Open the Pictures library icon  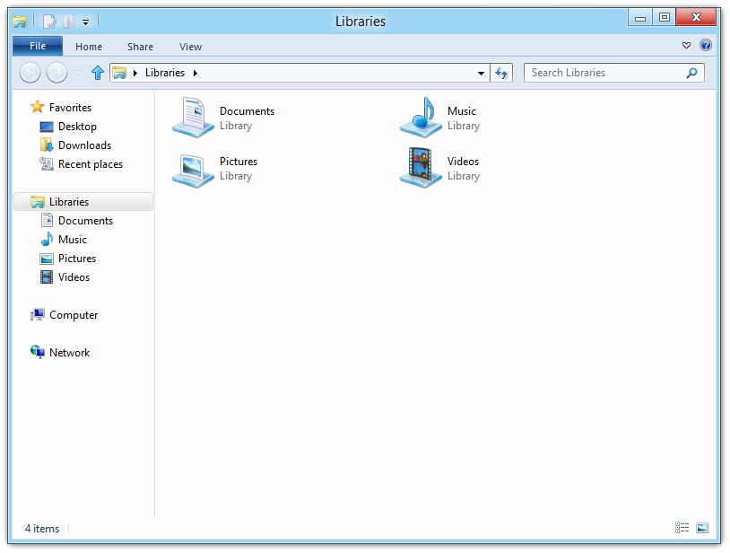(194, 168)
